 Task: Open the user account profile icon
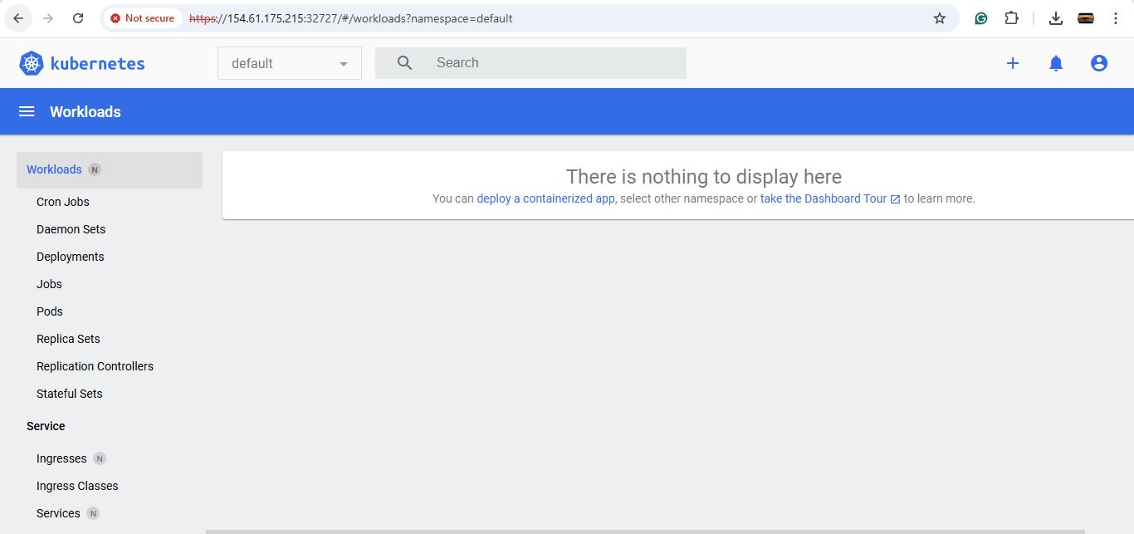point(1099,63)
